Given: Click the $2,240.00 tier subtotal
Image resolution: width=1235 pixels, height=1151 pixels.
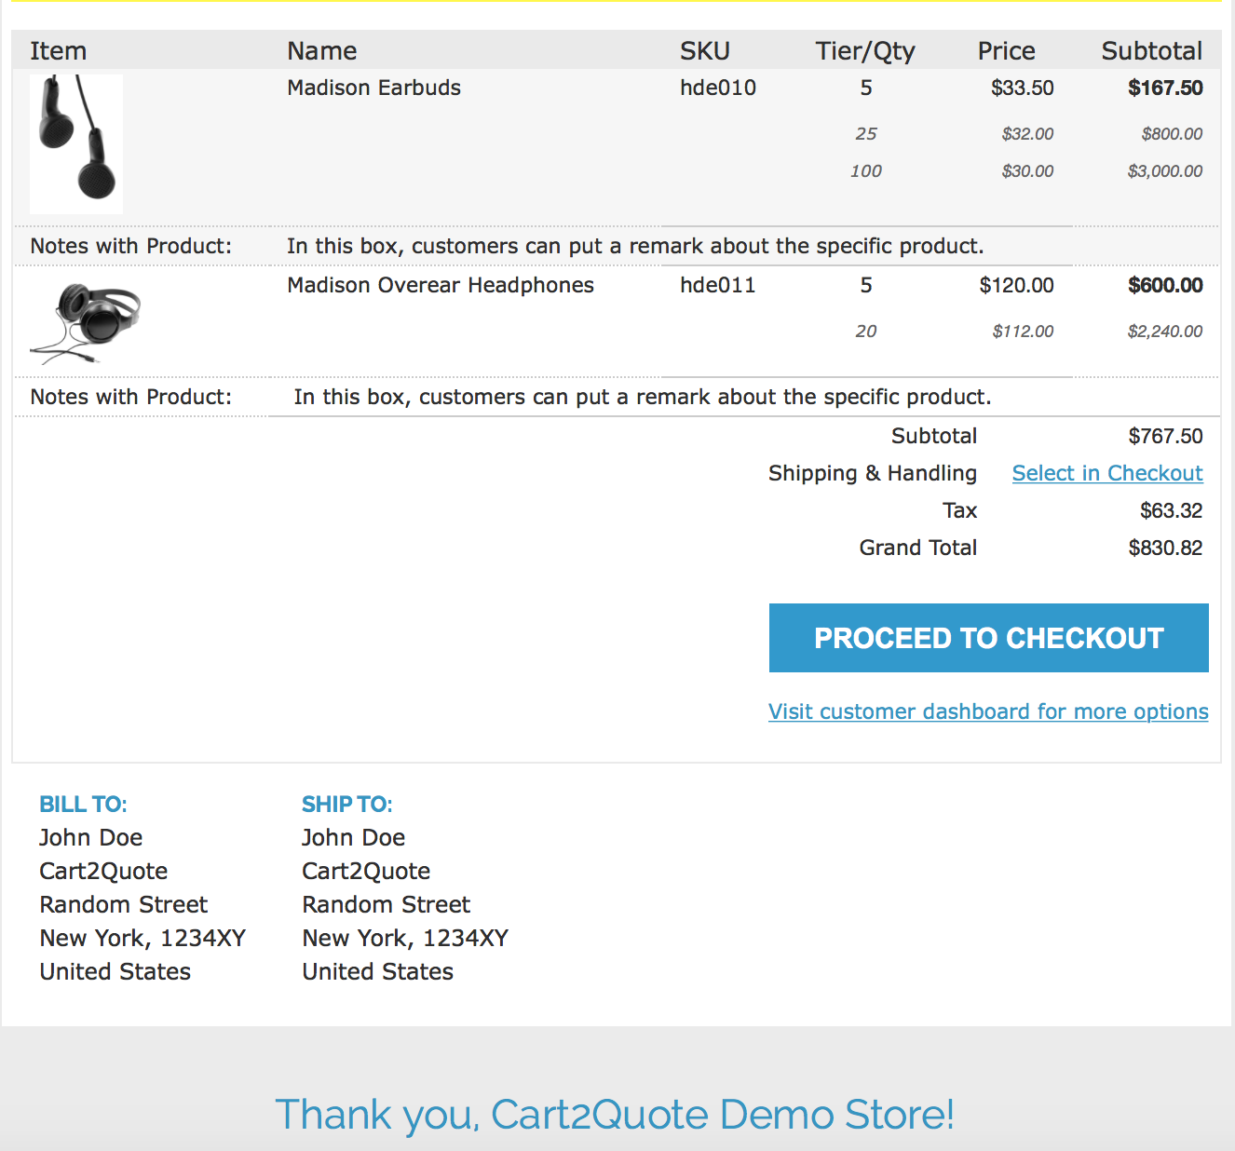Looking at the screenshot, I should pos(1165,332).
